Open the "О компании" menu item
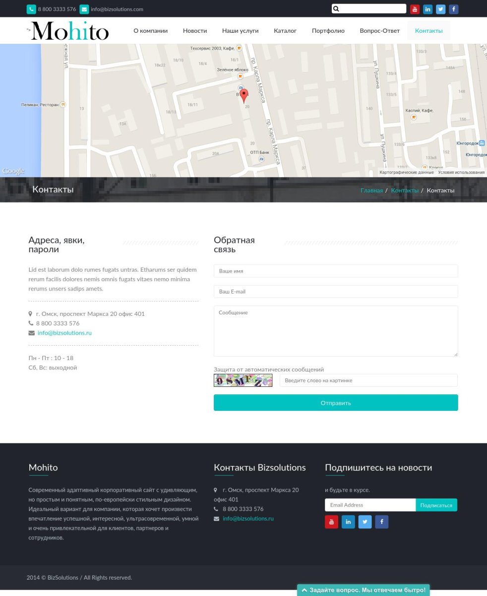The height and width of the screenshot is (596, 487). coord(150,31)
